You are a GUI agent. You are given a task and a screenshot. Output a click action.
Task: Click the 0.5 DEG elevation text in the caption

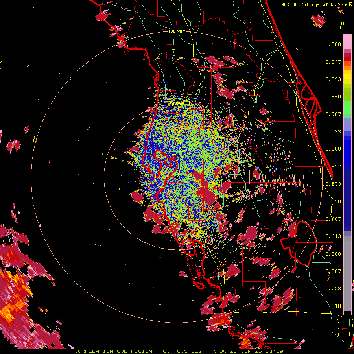190,351
